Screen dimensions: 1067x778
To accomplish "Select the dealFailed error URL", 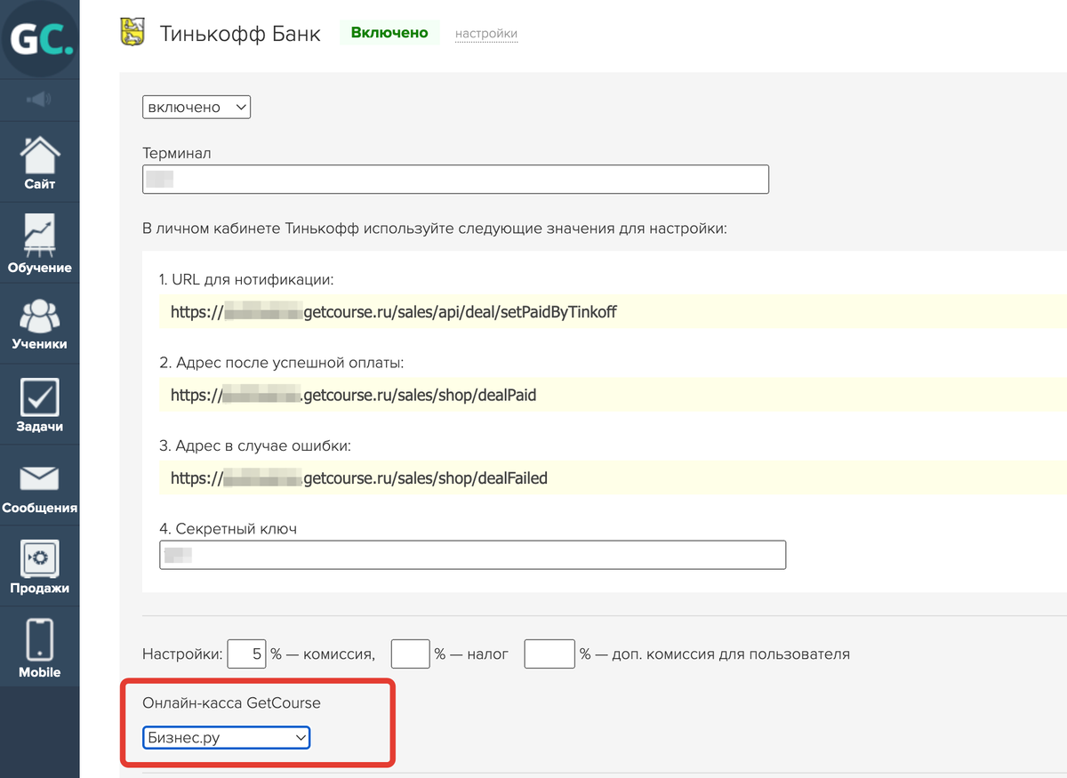I will tap(358, 478).
